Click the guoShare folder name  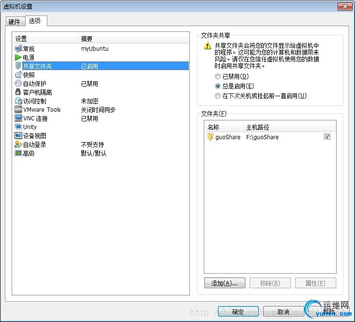click(x=228, y=137)
